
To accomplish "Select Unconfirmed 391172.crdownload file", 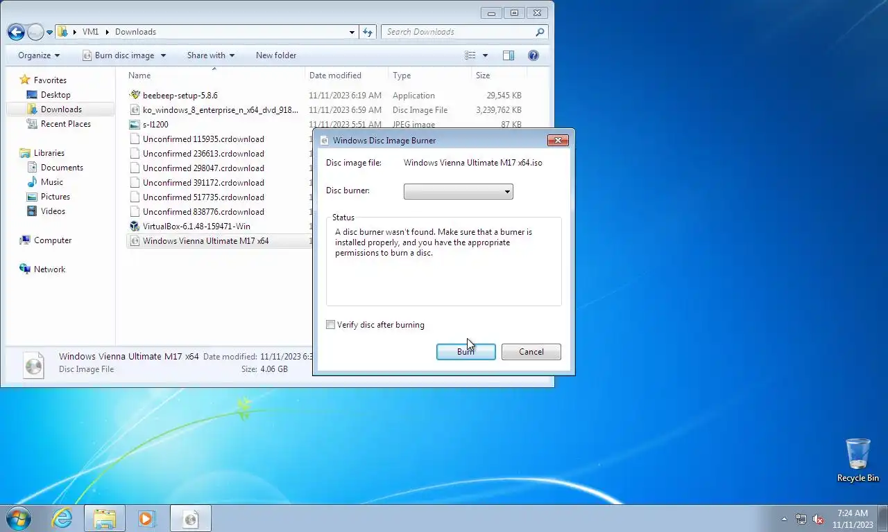I will click(x=203, y=183).
